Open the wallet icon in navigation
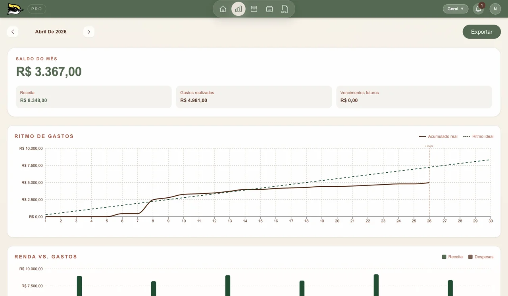Viewport: 508px width, 296px height. tap(254, 9)
